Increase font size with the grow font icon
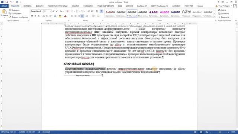 pos(53,11)
